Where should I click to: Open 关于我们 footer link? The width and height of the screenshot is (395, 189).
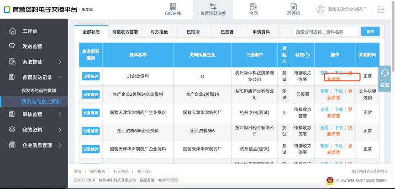(x=145, y=171)
